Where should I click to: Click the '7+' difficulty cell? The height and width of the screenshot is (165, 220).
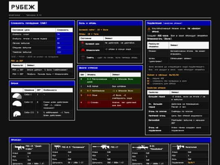point(64,34)
